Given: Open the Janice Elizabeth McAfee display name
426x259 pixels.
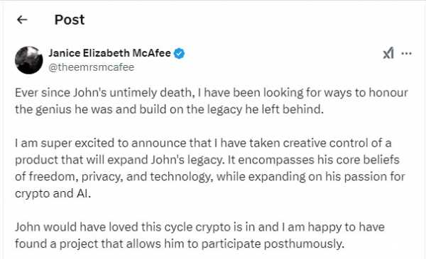Looking at the screenshot, I should pos(110,53).
